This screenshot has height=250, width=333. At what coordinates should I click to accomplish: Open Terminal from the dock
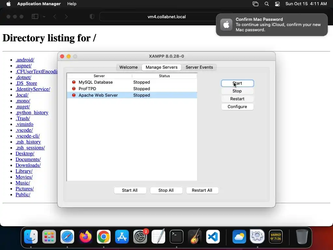(177, 237)
